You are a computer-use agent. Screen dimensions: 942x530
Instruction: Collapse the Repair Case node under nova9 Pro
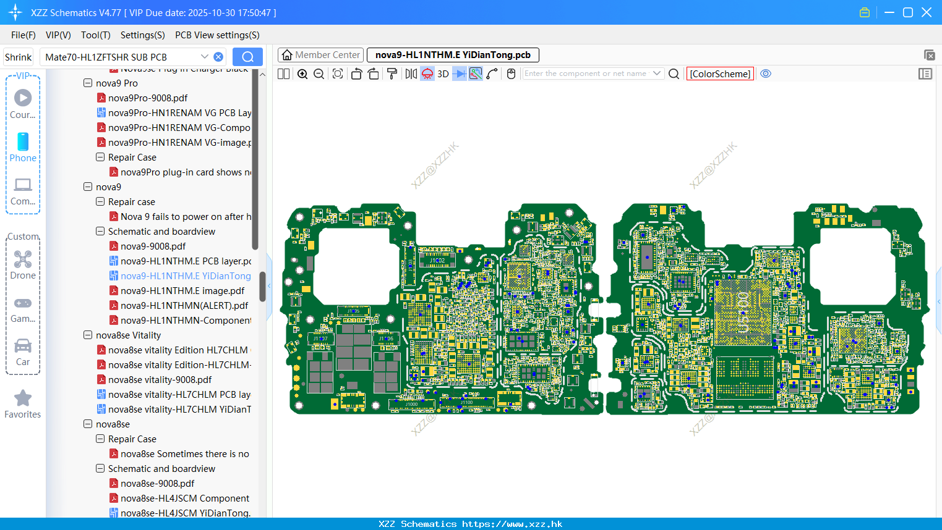point(100,157)
